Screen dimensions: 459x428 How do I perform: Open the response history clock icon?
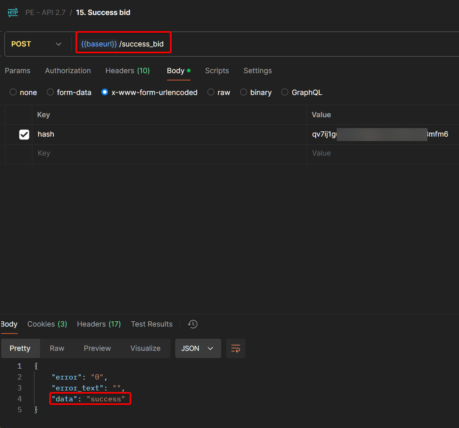point(193,324)
